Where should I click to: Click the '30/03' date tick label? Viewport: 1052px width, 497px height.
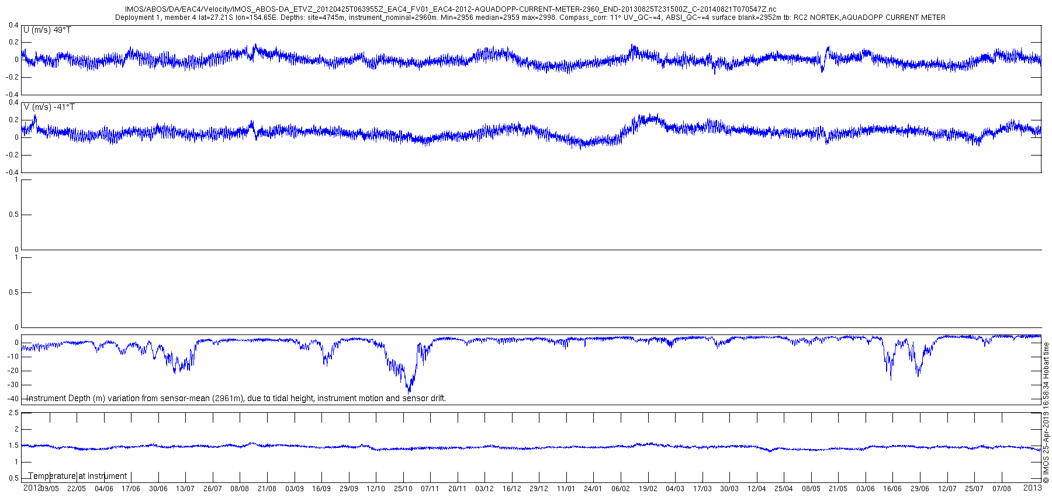729,489
